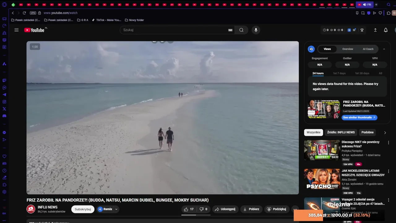This screenshot has width=396, height=223.
Task: Click See similar thumbnails button
Action: coord(359,117)
